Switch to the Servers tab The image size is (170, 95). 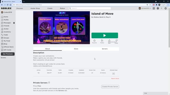tap(105, 49)
